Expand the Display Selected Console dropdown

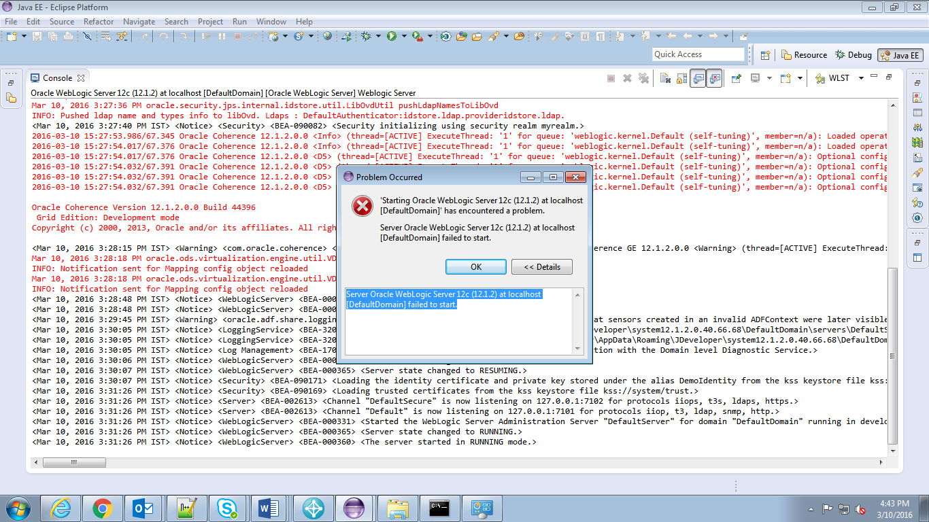769,78
